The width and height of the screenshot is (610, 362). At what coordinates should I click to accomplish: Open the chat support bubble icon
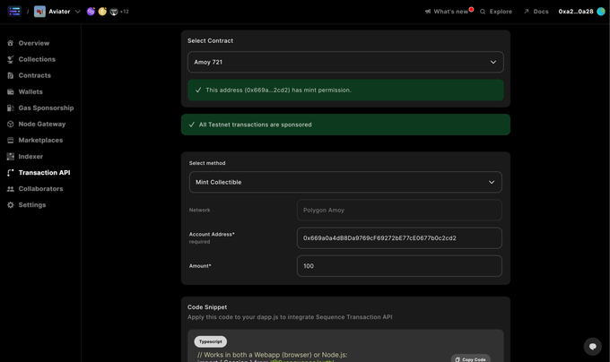(x=592, y=346)
